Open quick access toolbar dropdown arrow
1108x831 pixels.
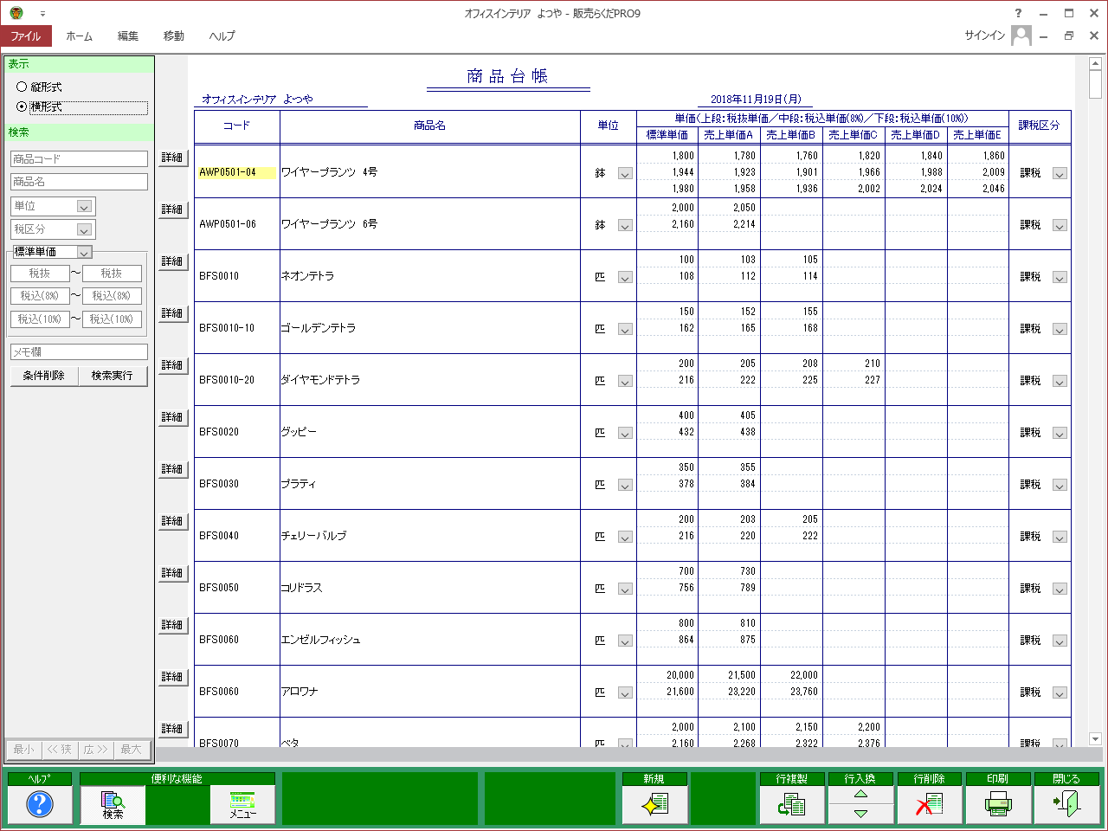click(x=42, y=14)
